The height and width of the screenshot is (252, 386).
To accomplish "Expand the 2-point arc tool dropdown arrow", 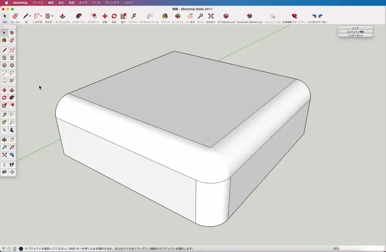I will (x=41, y=16).
